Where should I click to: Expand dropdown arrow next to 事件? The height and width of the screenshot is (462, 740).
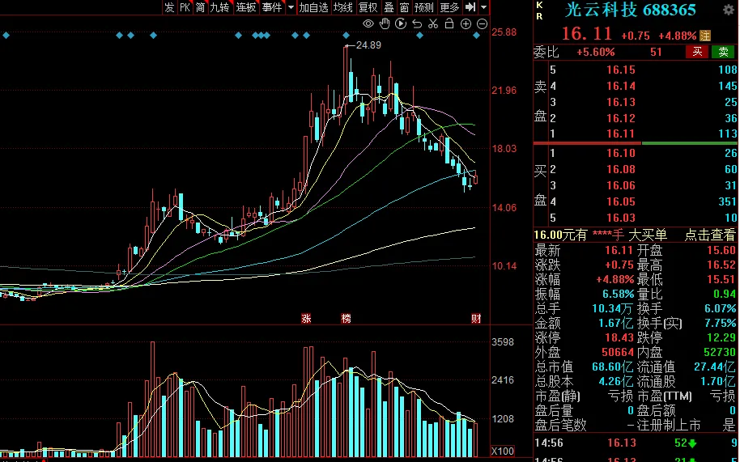click(290, 7)
